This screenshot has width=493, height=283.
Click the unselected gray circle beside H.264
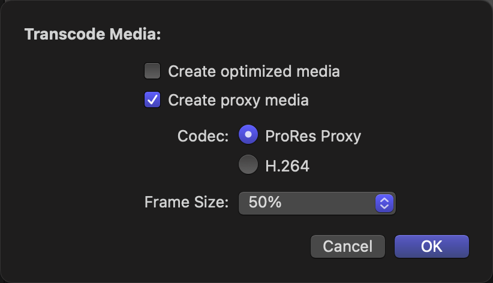(x=248, y=164)
